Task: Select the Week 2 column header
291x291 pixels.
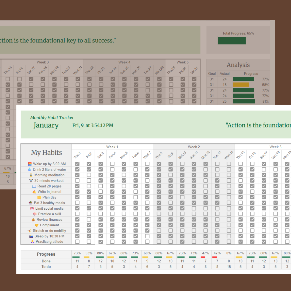Action: (194, 147)
